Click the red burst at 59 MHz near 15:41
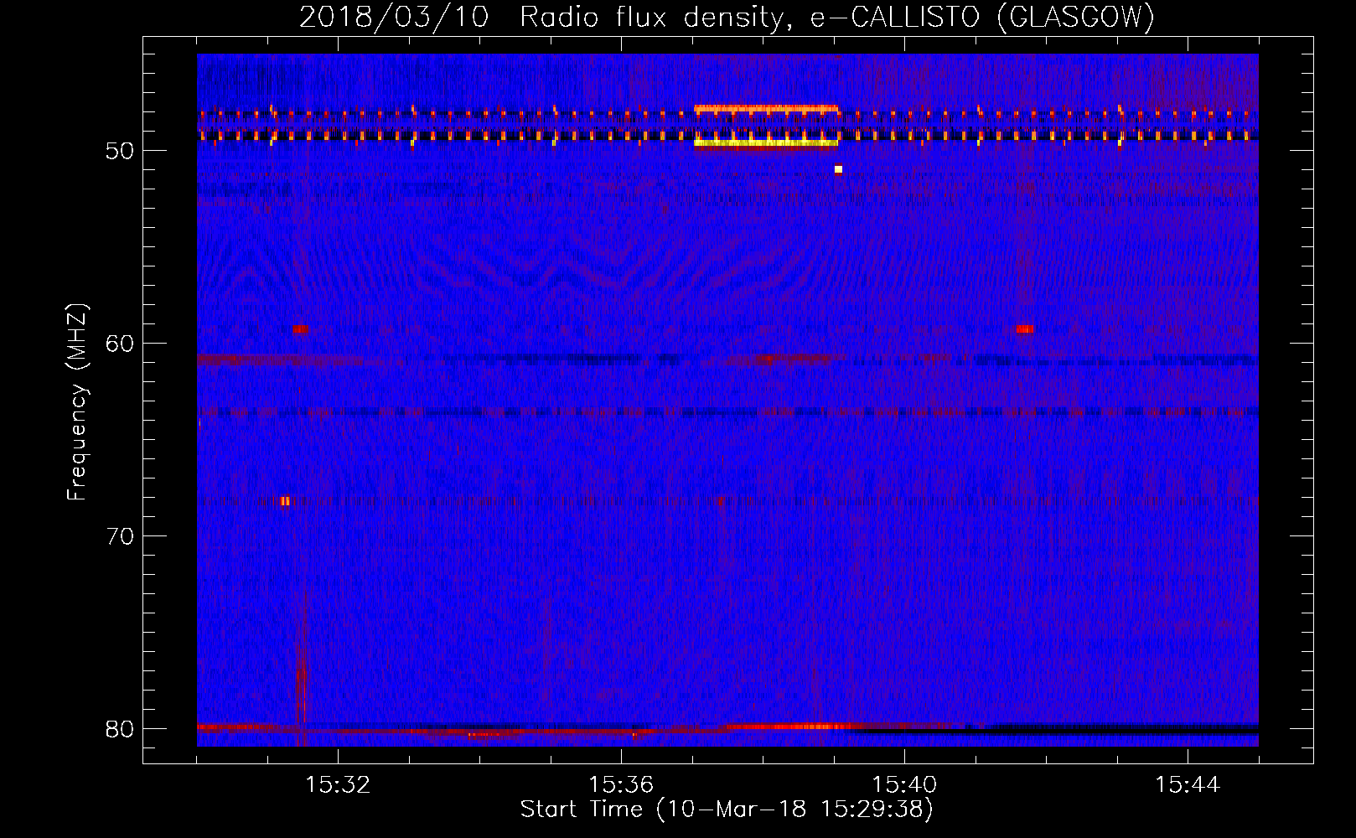The width and height of the screenshot is (1356, 838). (1024, 329)
